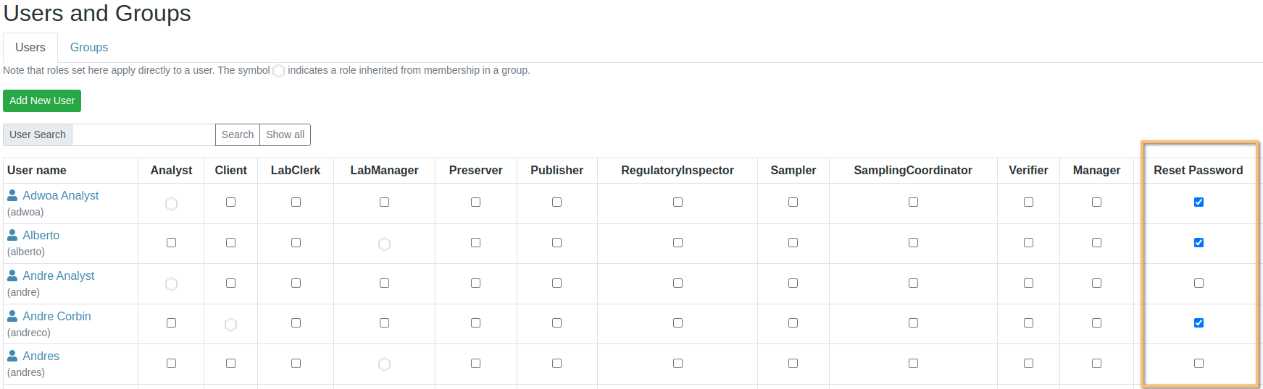This screenshot has width=1263, height=389.
Task: Check Sampler role for Adwoa Analyst
Action: [793, 202]
